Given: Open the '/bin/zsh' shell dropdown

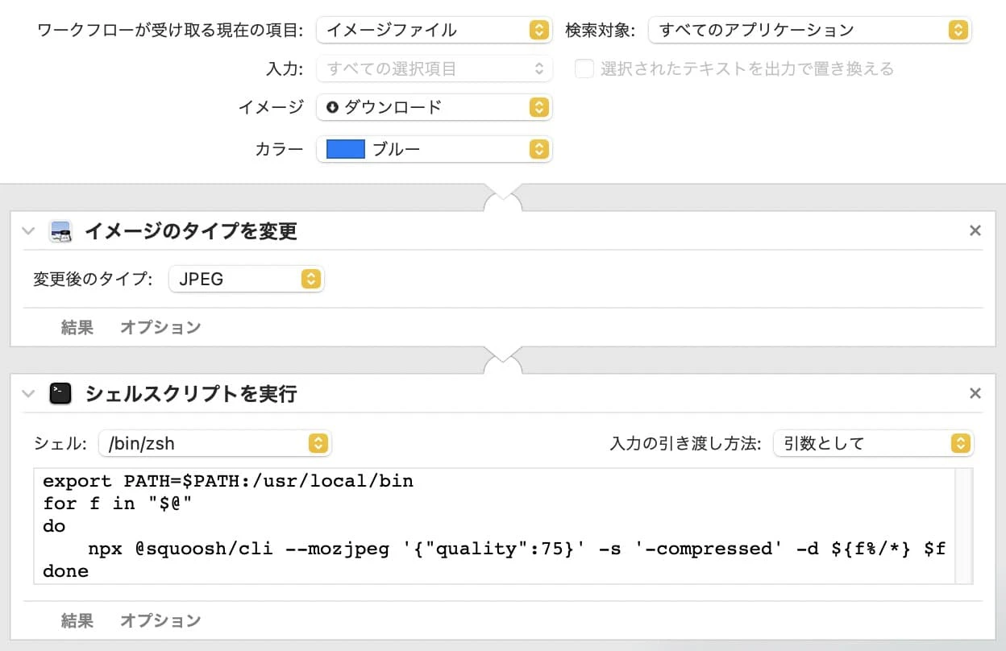Looking at the screenshot, I should coord(214,443).
